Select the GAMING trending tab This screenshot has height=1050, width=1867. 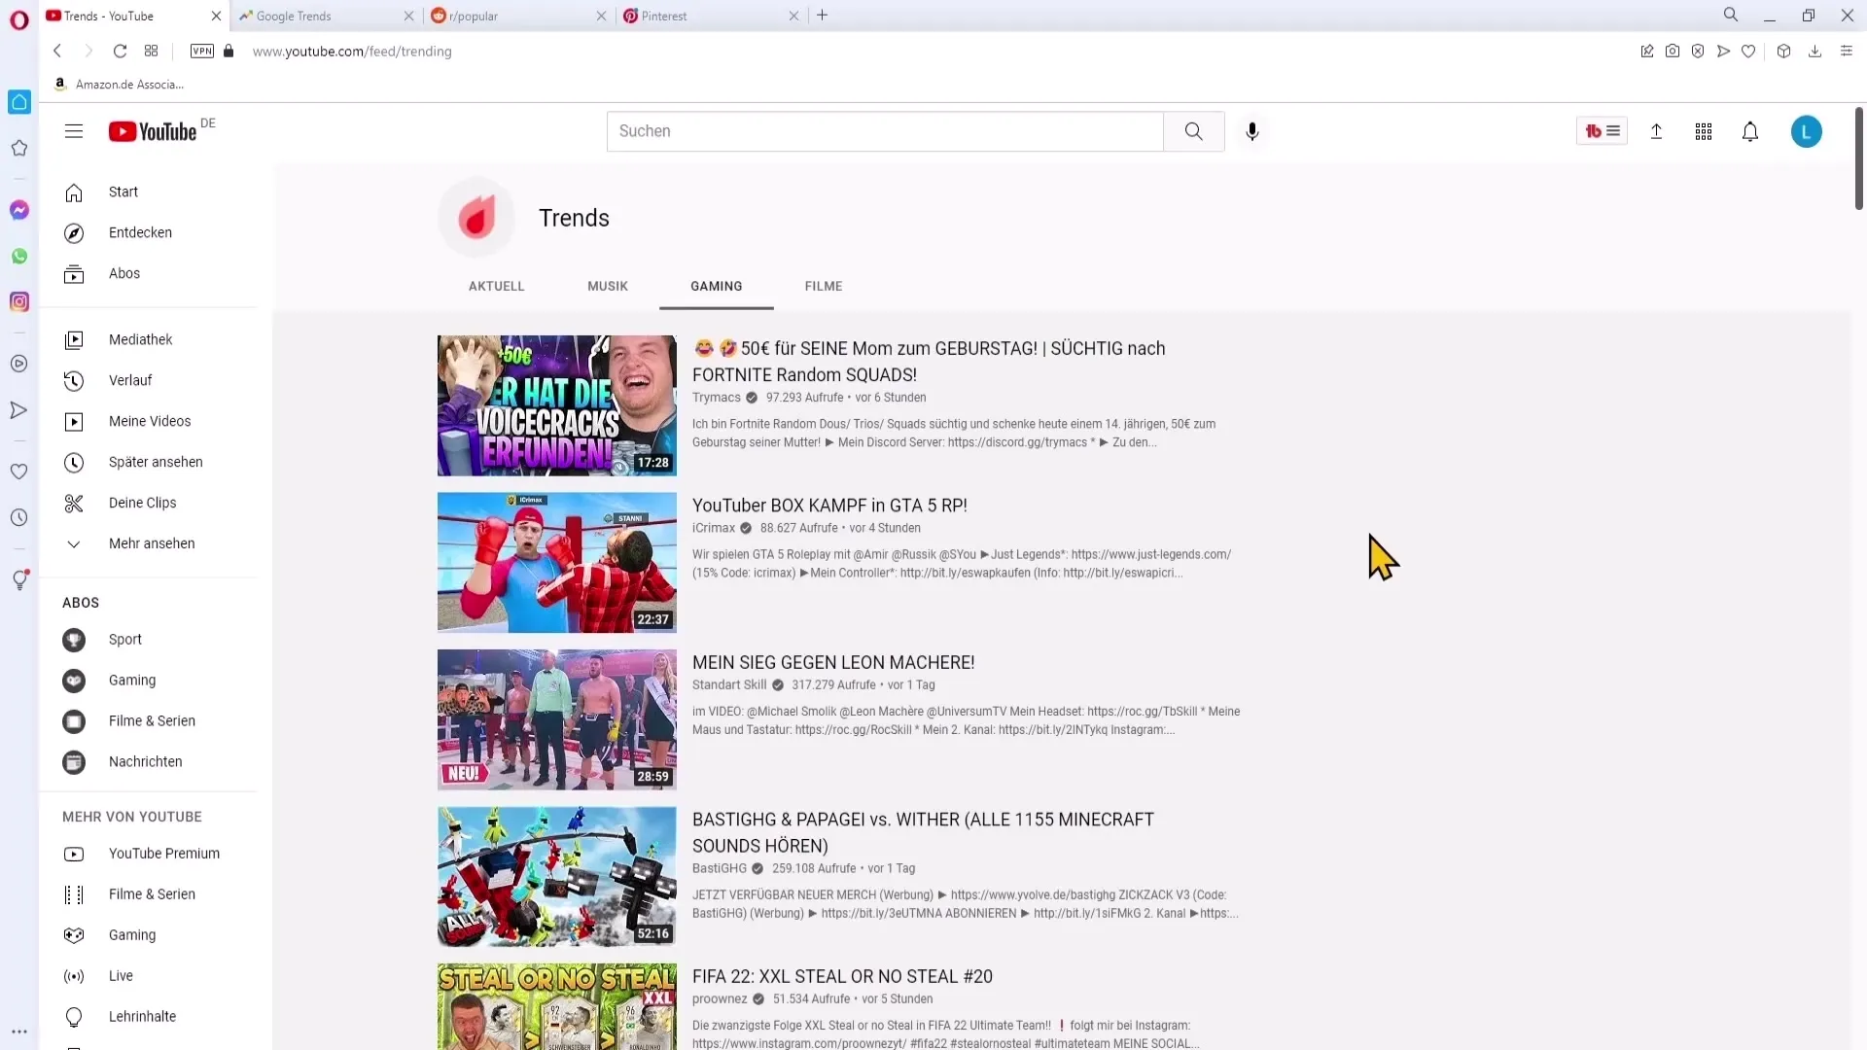click(717, 286)
